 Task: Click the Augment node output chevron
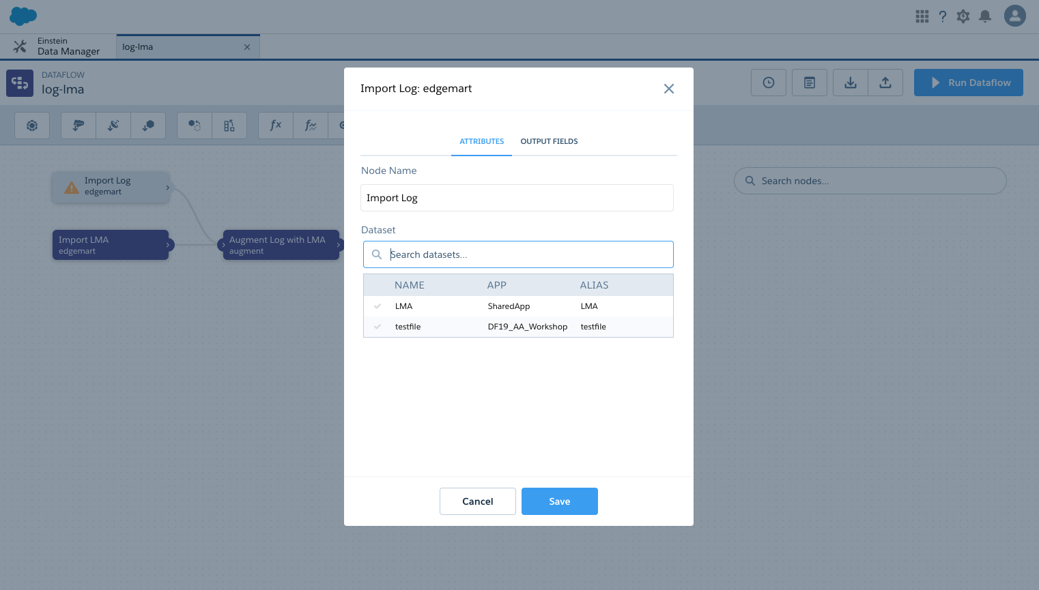(x=338, y=245)
